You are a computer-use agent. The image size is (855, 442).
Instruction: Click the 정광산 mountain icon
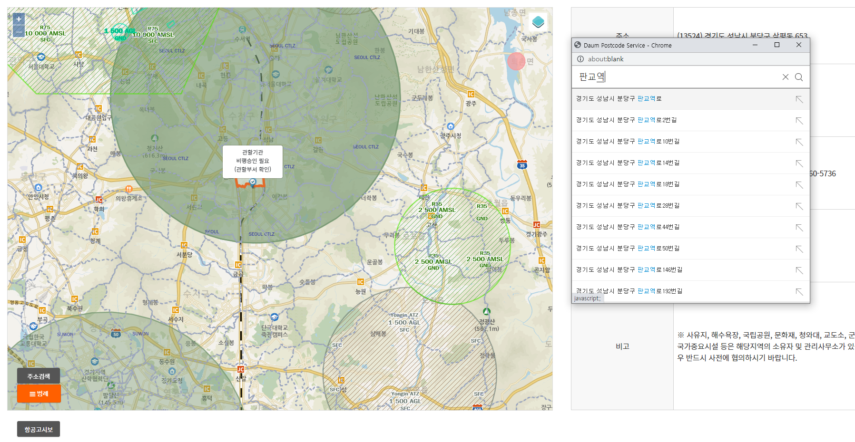coord(486,312)
